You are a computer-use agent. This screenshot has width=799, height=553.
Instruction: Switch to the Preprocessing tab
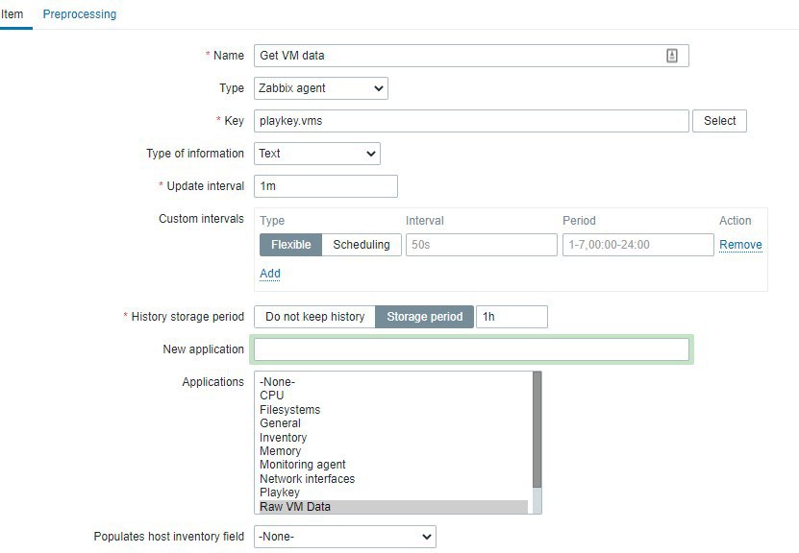(80, 14)
